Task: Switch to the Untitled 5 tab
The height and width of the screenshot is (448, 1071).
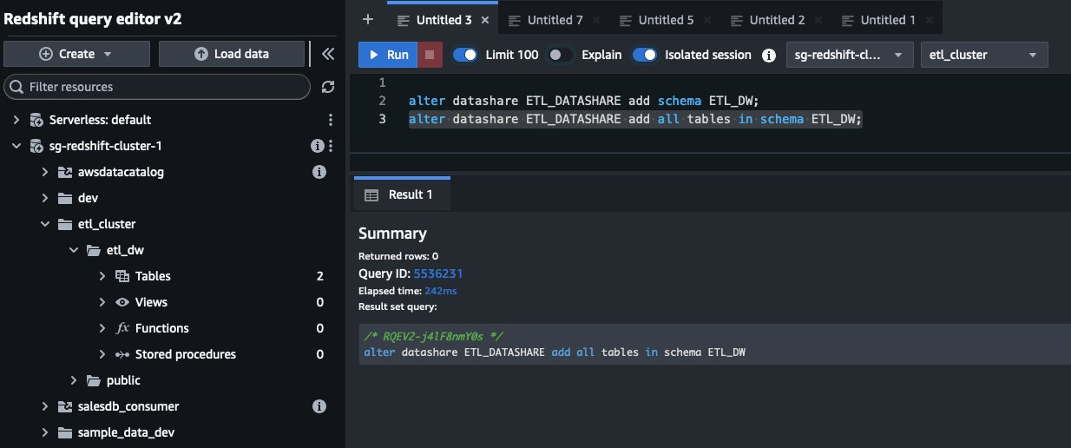Action: click(x=666, y=20)
